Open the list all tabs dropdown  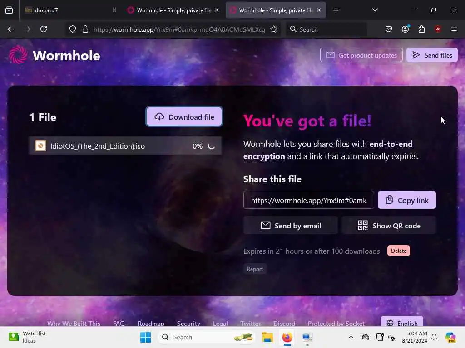[x=375, y=10]
